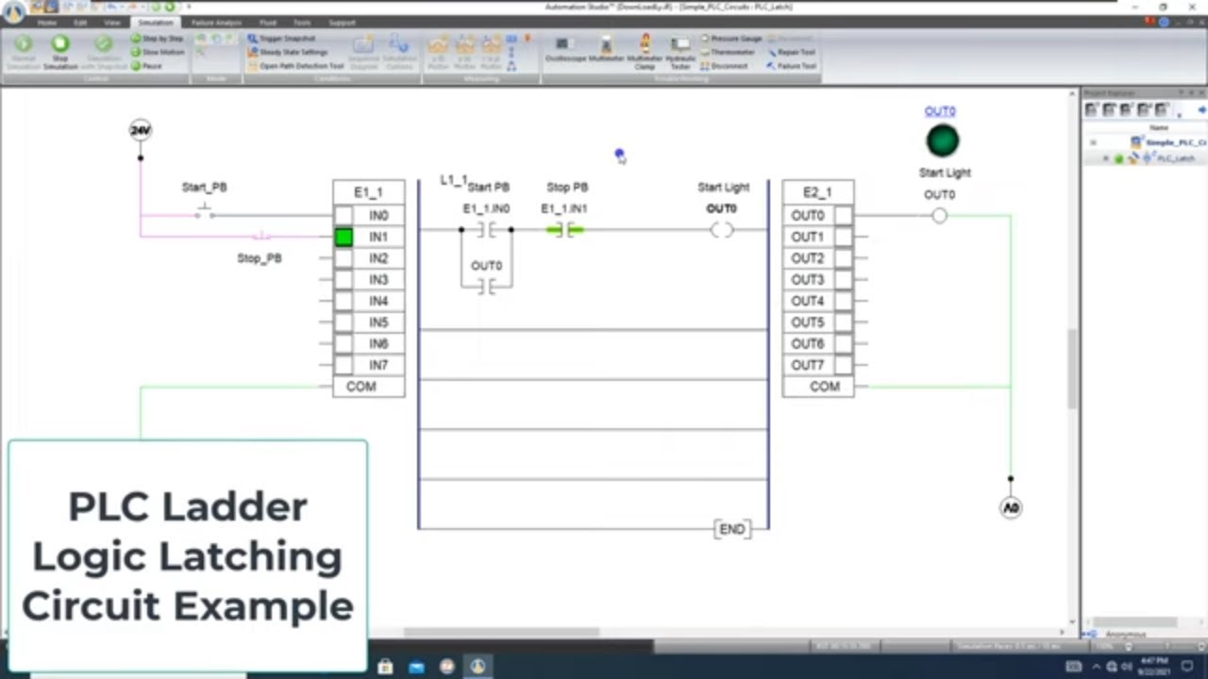Select the Hydraulic Tester instrument
Image resolution: width=1208 pixels, height=679 pixels.
[x=680, y=52]
